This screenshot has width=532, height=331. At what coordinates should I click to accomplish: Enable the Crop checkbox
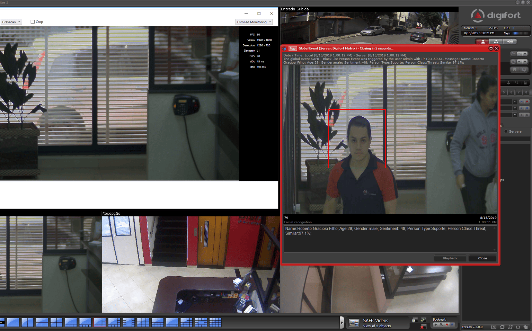click(33, 22)
